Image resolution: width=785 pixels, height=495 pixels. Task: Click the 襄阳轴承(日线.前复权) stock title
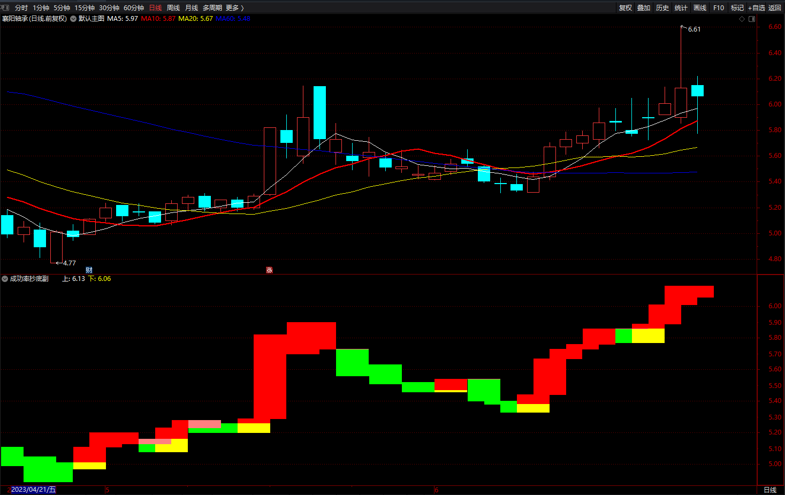pos(34,19)
